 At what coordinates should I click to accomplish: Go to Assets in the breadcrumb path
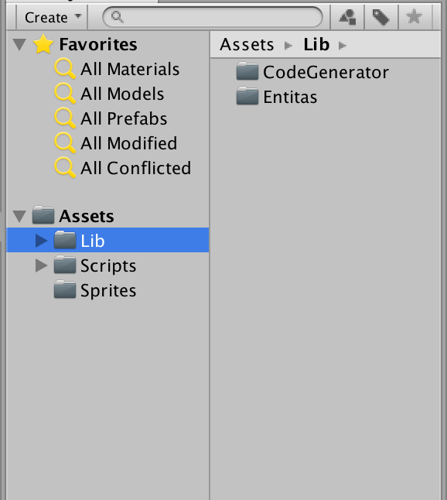pos(247,44)
